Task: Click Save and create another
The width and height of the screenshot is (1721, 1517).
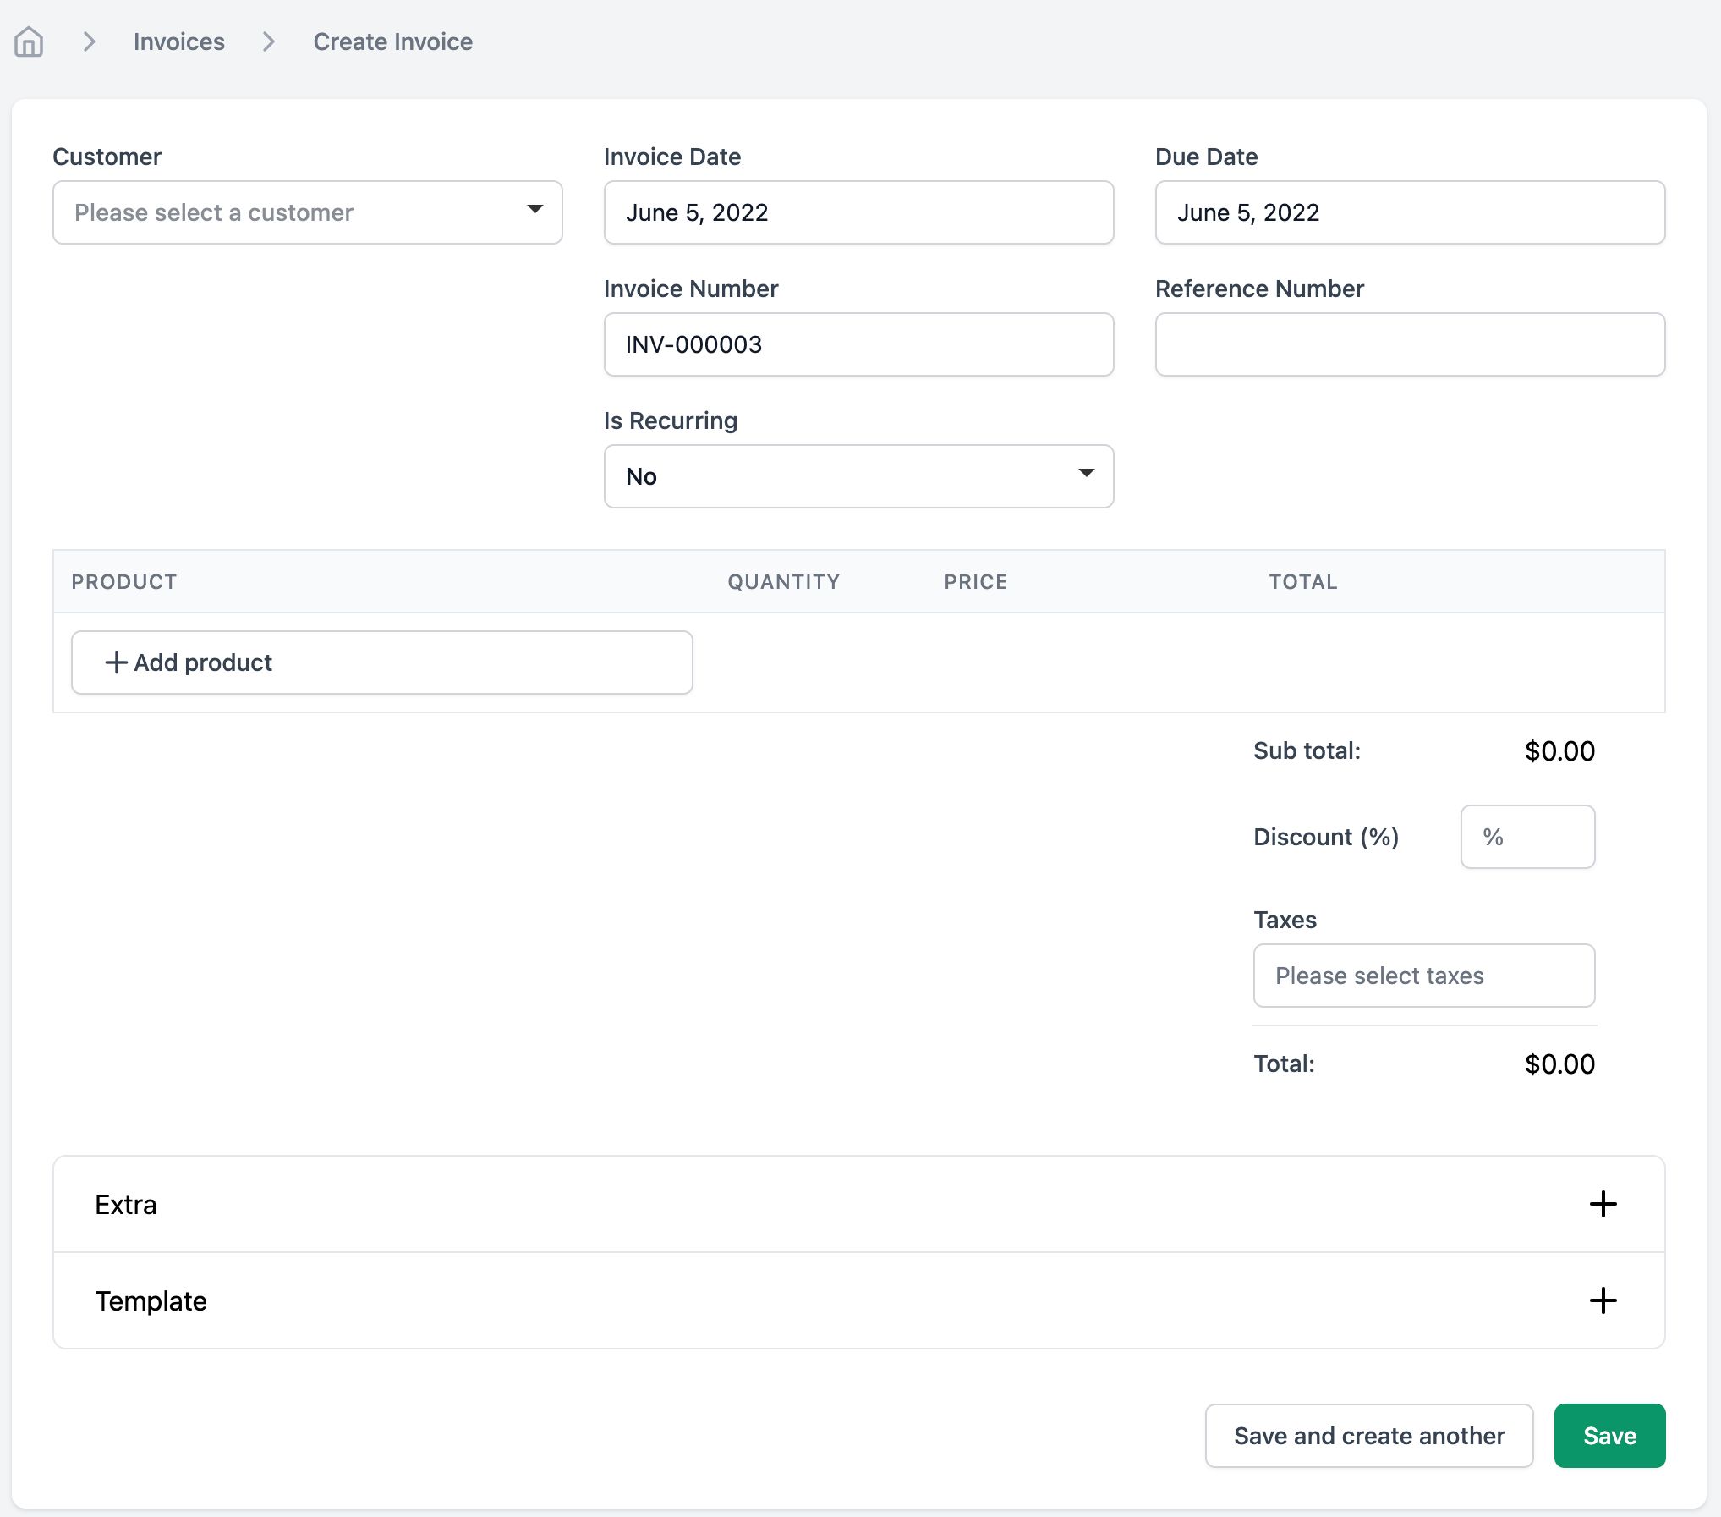Action: pos(1368,1436)
